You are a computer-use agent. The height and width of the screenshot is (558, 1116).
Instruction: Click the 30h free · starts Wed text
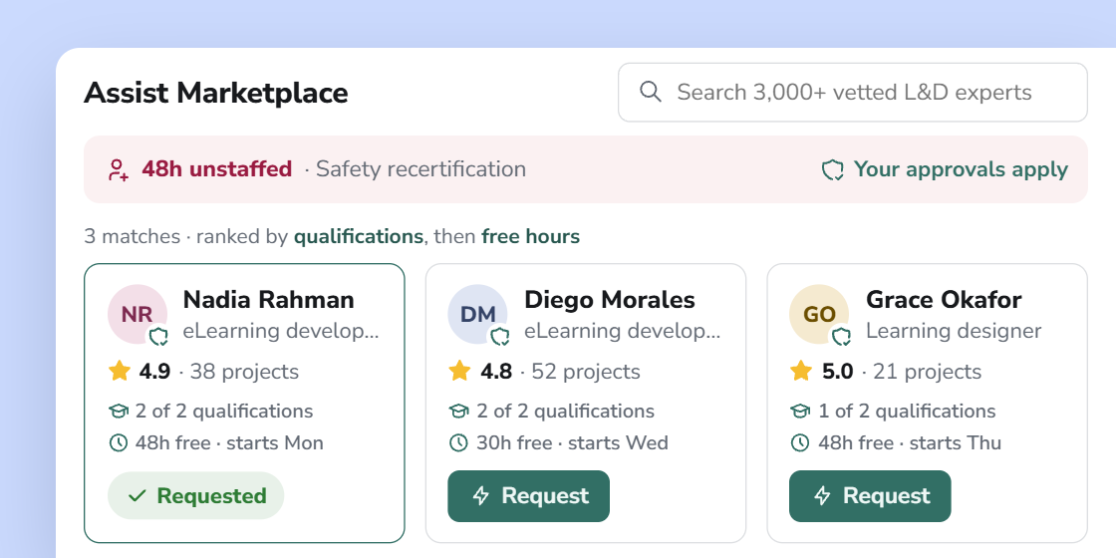[572, 442]
